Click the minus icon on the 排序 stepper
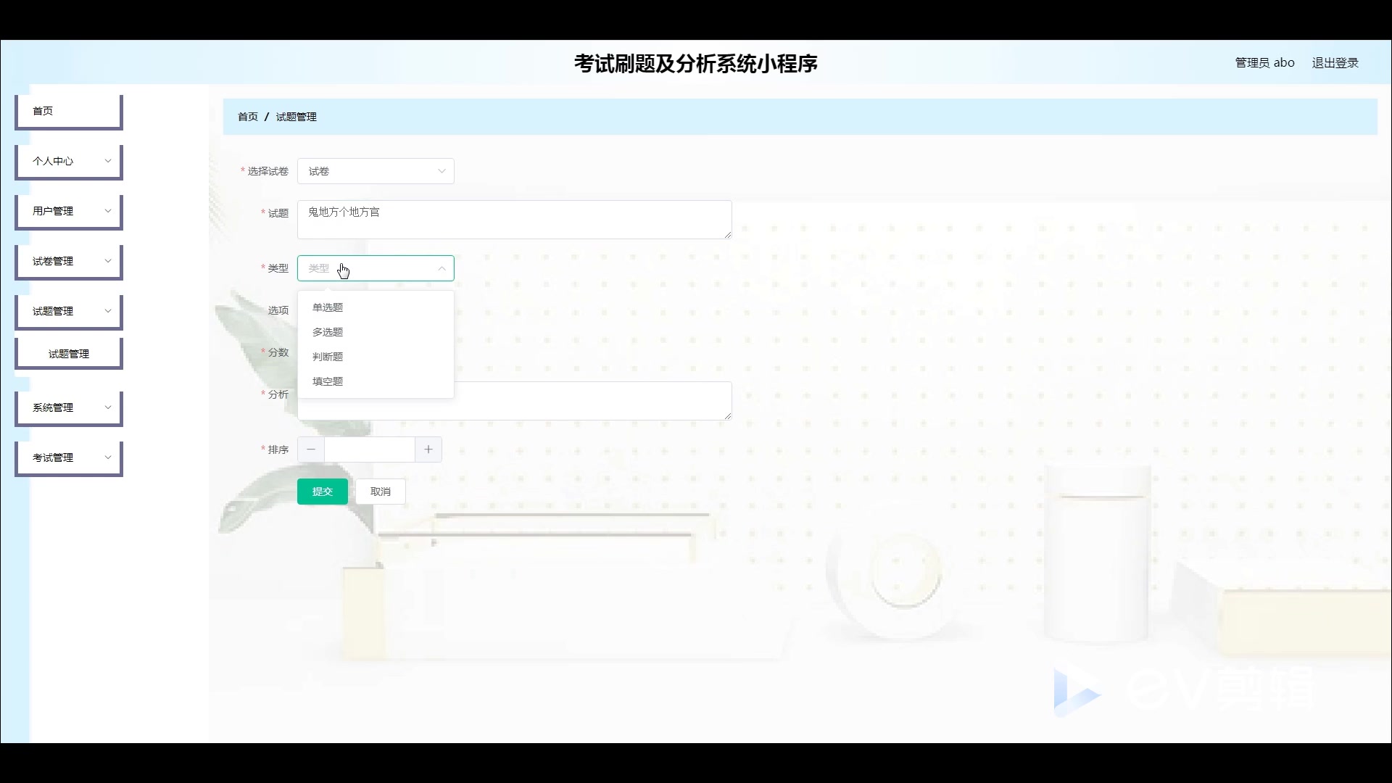 click(310, 449)
